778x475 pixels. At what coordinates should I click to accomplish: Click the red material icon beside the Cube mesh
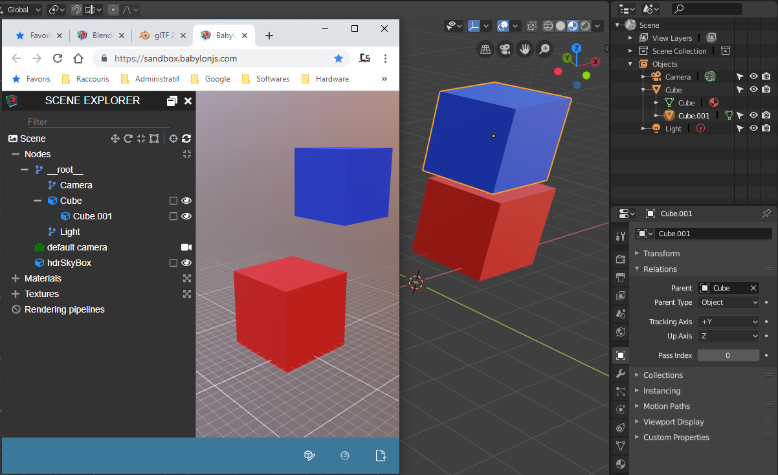coord(715,102)
